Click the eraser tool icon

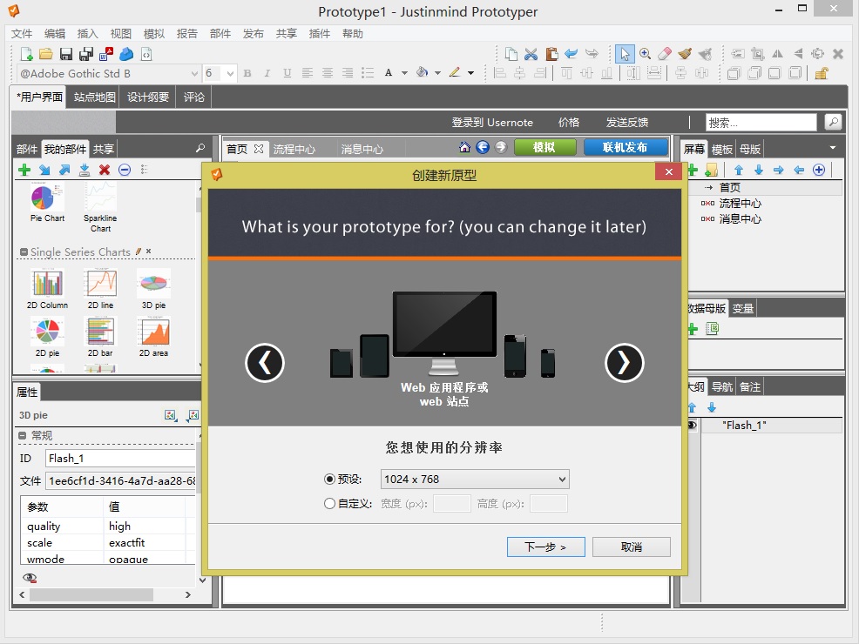pyautogui.click(x=665, y=54)
